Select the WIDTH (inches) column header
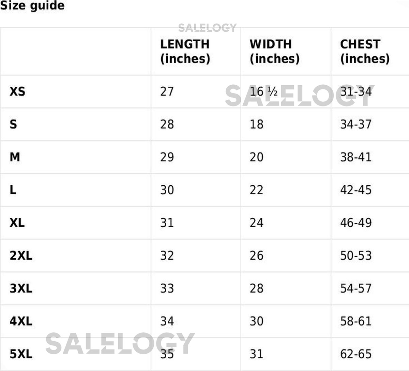Screen dimensions: 409x371 click(x=274, y=51)
